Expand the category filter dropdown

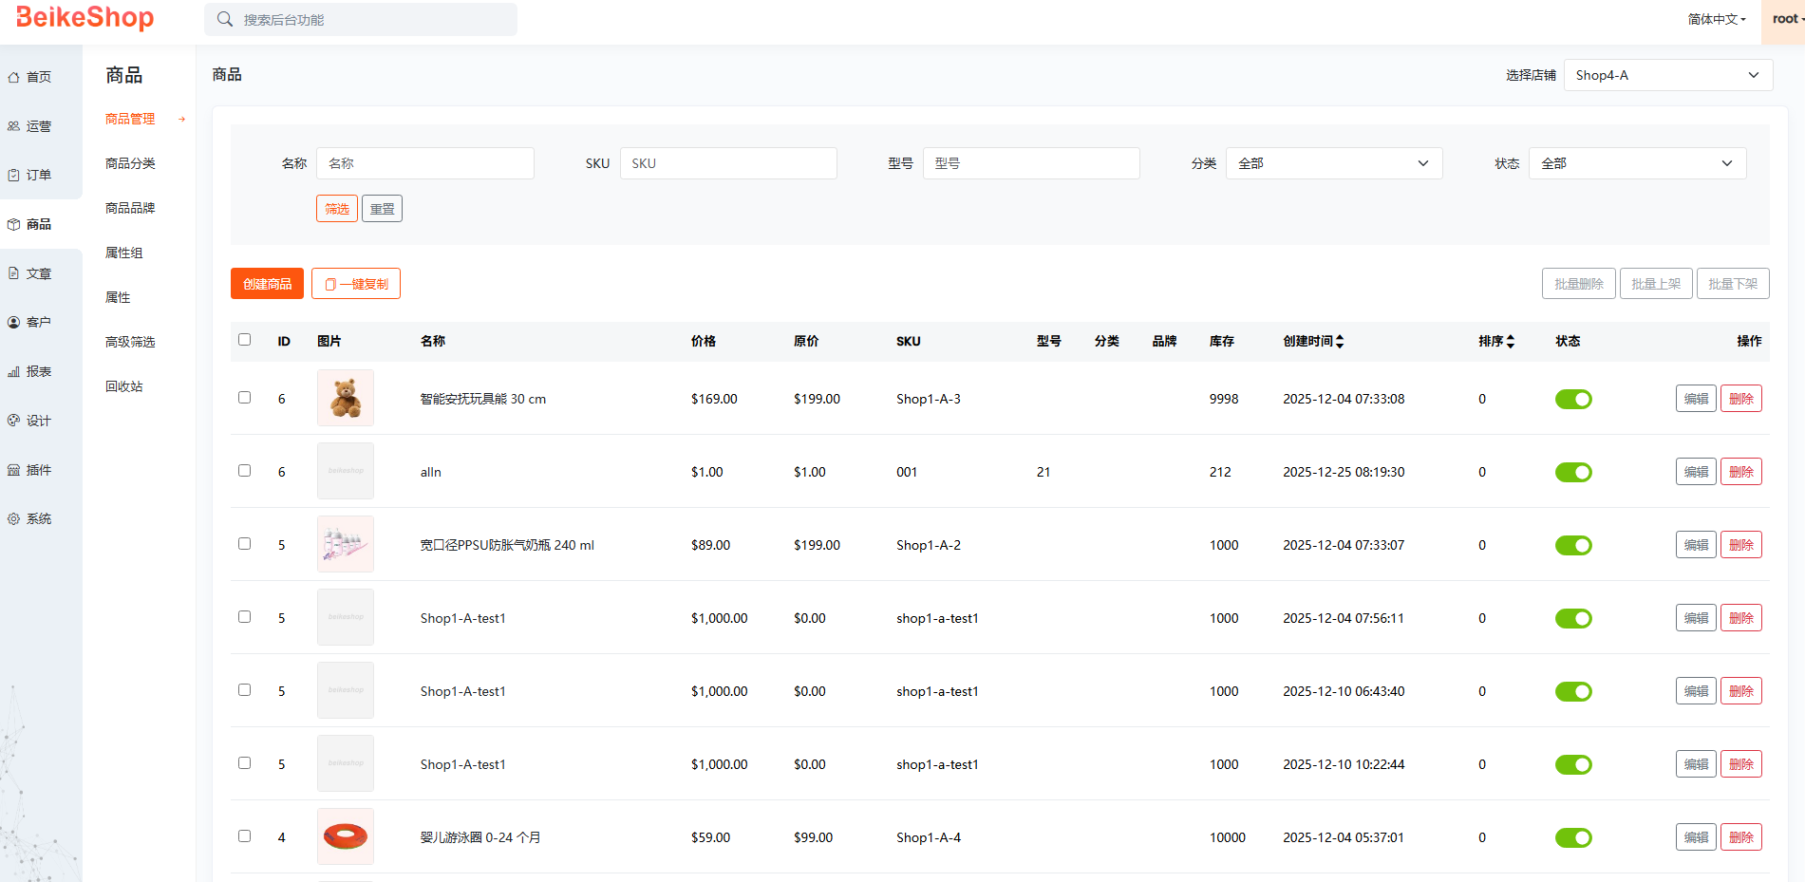pos(1333,163)
